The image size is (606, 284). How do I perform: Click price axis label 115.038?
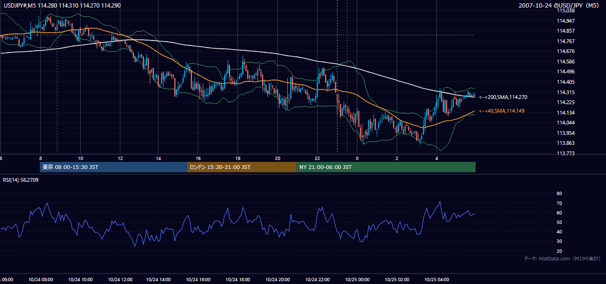tap(566, 10)
